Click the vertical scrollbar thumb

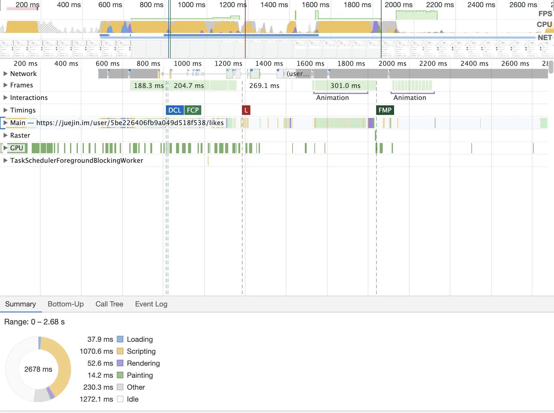[551, 67]
